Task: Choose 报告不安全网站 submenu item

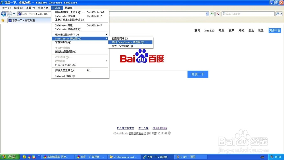Action: click(130, 46)
